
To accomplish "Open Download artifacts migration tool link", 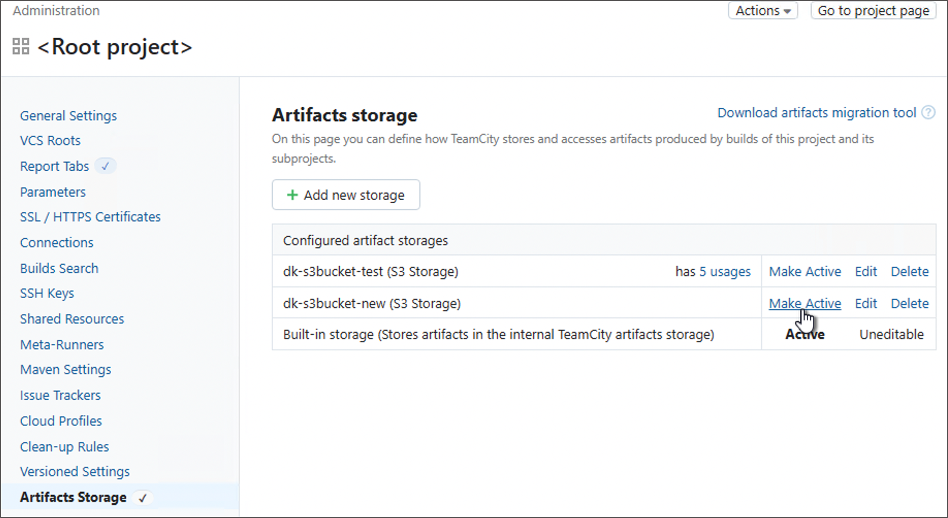I will pyautogui.click(x=815, y=112).
